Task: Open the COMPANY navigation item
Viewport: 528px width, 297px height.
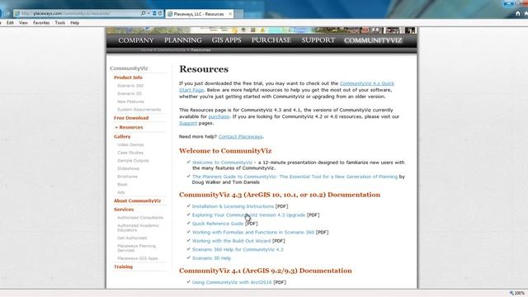Action: tap(135, 40)
